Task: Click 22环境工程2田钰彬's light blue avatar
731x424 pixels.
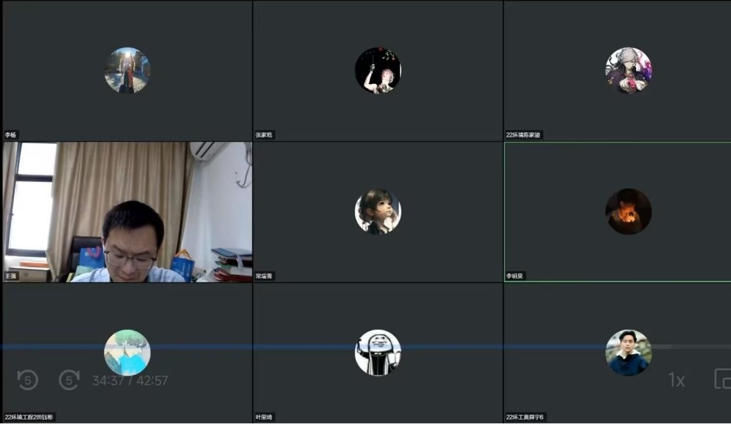Action: pos(127,352)
